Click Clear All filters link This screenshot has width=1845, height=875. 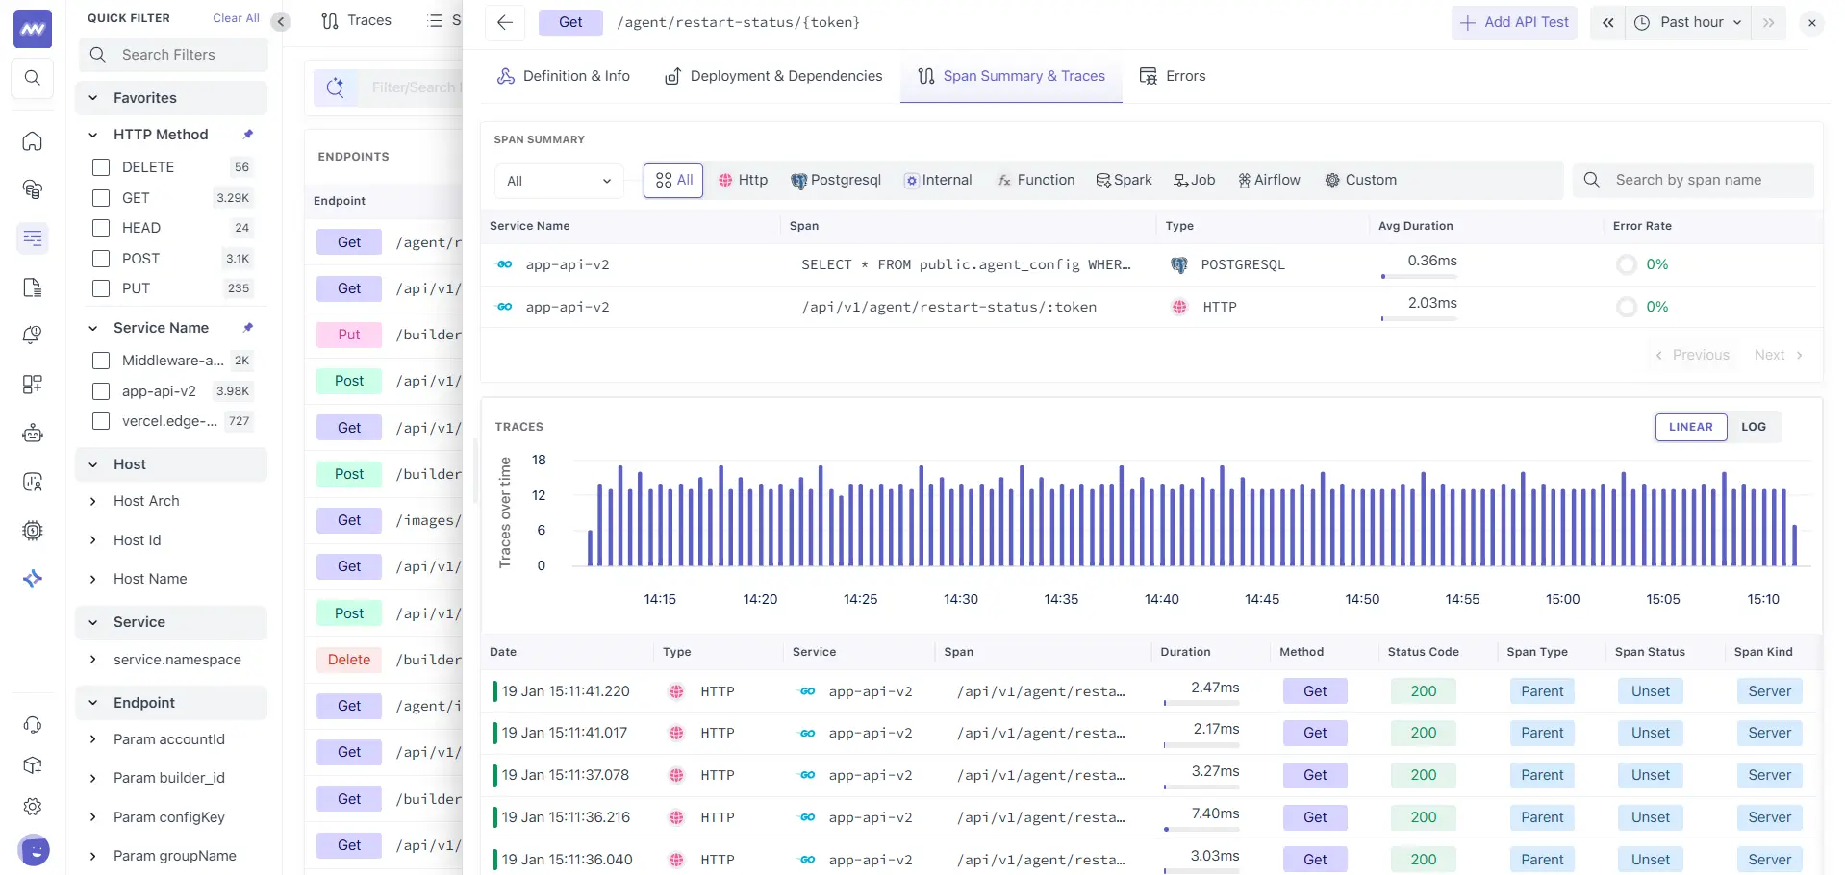pos(236,18)
